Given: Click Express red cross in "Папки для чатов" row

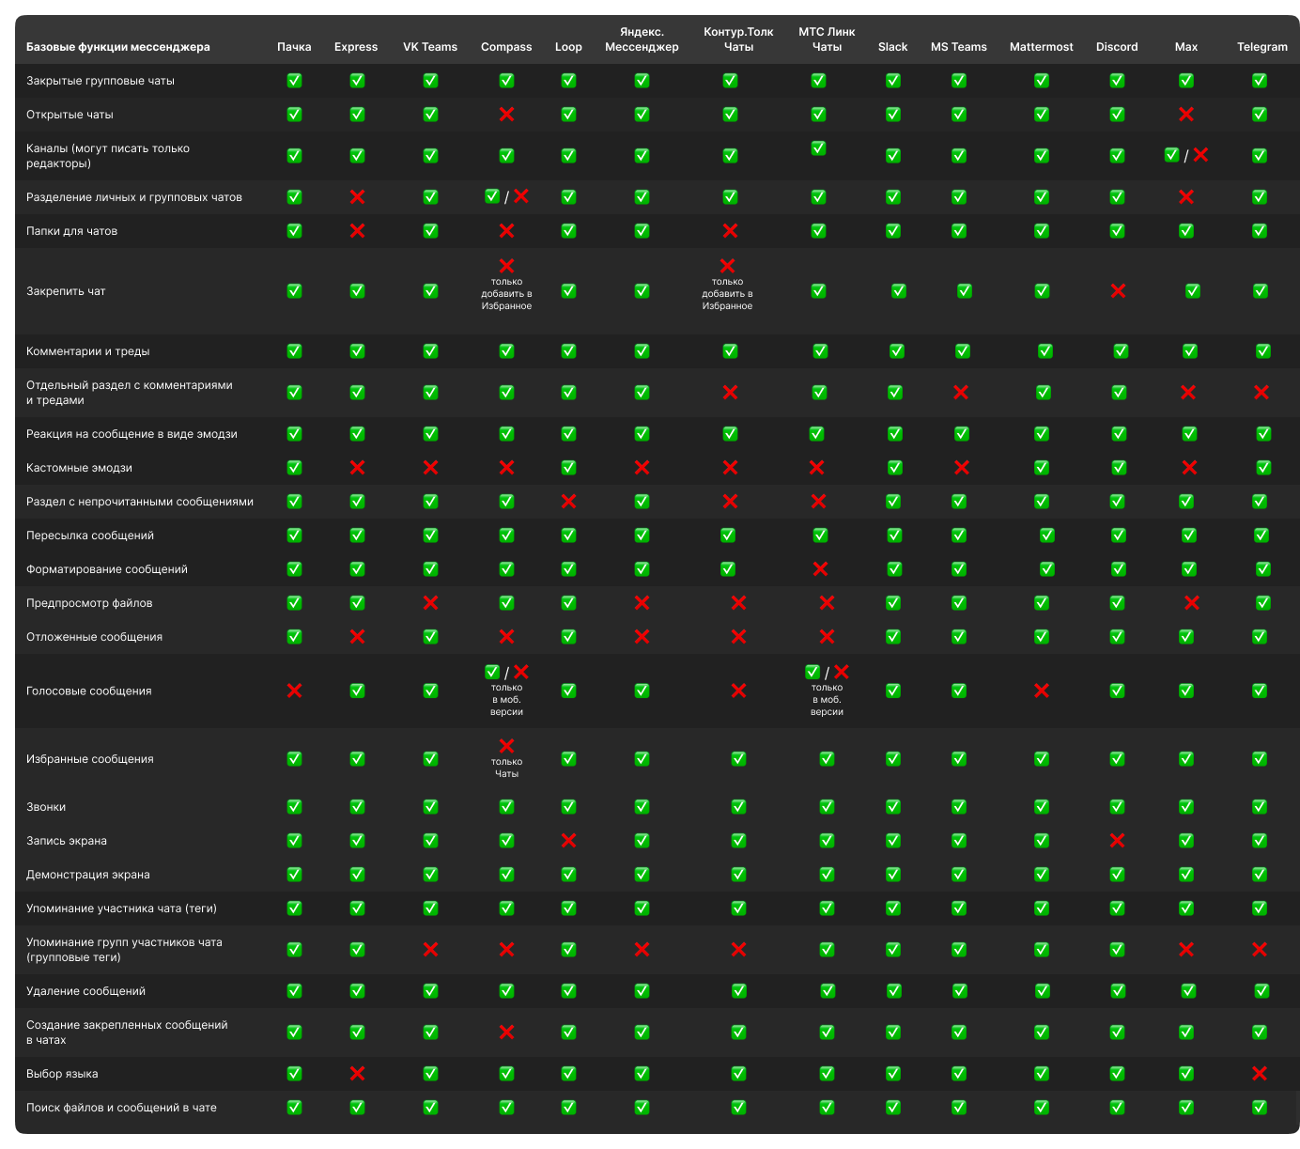Looking at the screenshot, I should [357, 231].
